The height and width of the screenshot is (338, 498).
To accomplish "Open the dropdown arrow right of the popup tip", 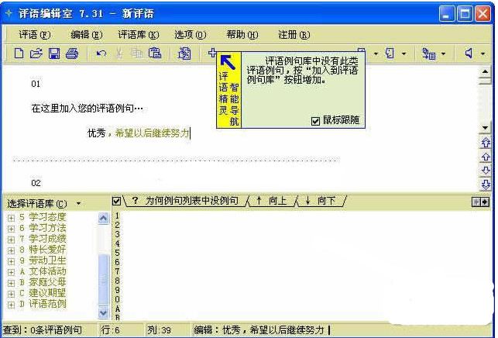I will point(376,53).
